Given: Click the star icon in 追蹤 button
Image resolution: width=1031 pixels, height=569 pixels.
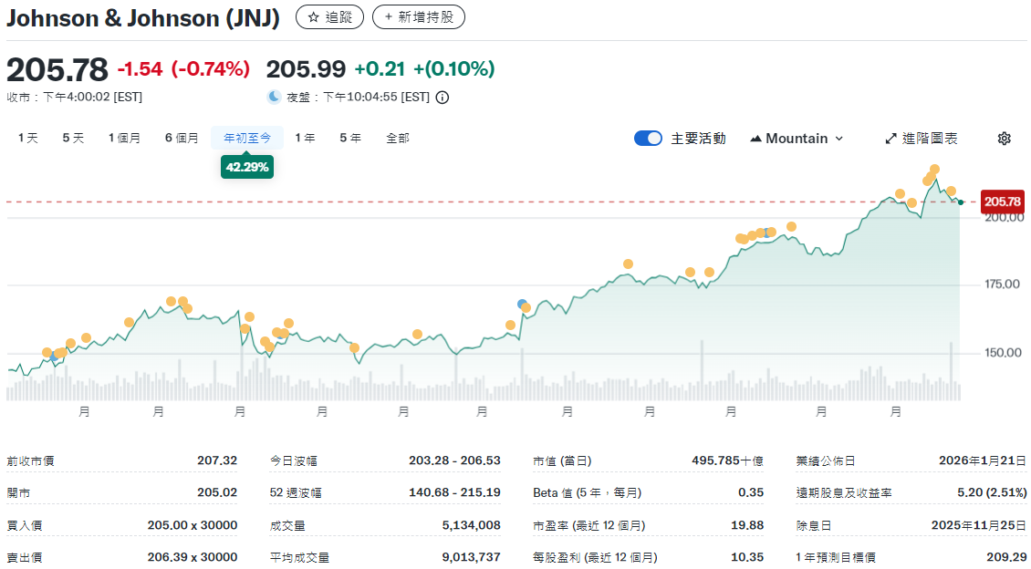Looking at the screenshot, I should (314, 16).
